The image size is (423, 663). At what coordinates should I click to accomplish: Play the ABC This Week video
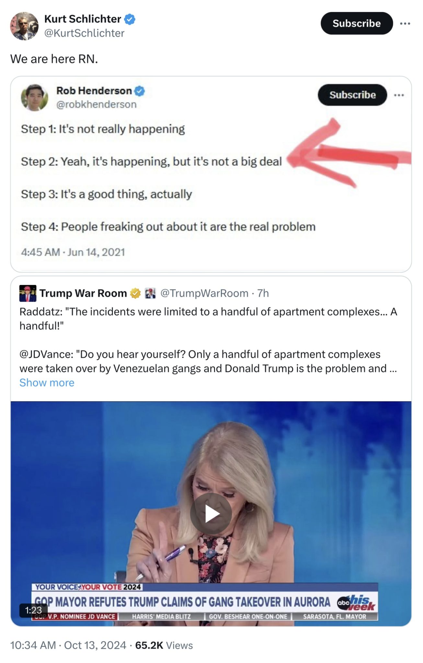[x=211, y=514]
